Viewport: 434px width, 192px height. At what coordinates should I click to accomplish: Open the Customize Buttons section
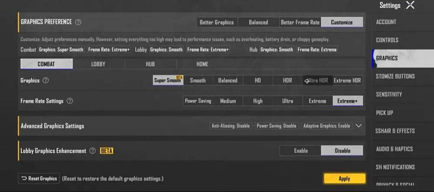tap(395, 76)
